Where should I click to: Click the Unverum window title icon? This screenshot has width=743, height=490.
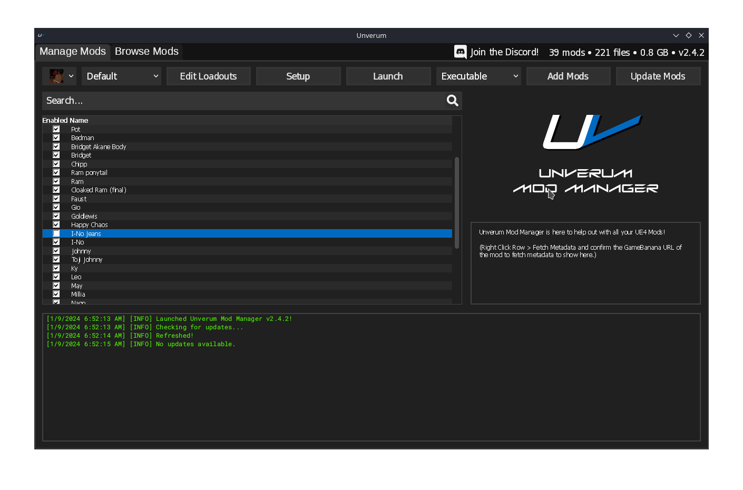41,35
